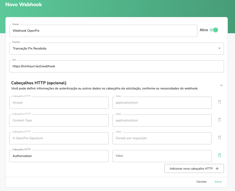The height and width of the screenshot is (191, 235).
Task: Click the Gerado por requisição value field
Action: pos(162,138)
